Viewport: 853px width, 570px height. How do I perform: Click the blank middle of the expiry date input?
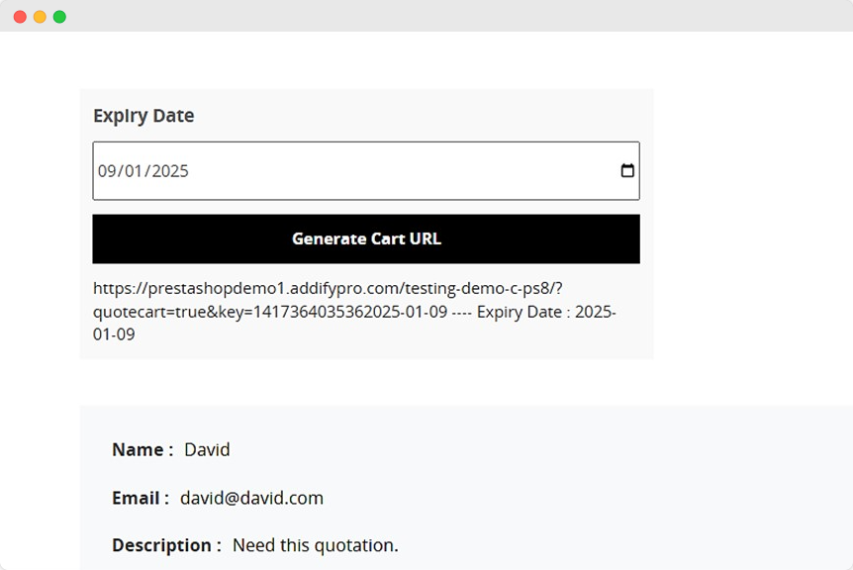pos(396,171)
